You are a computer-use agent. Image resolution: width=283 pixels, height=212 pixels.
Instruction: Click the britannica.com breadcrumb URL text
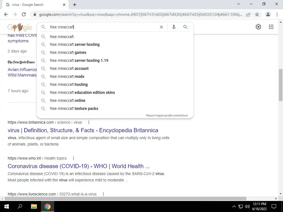[45, 122]
